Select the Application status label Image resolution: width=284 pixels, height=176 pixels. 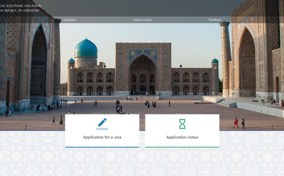(x=182, y=137)
